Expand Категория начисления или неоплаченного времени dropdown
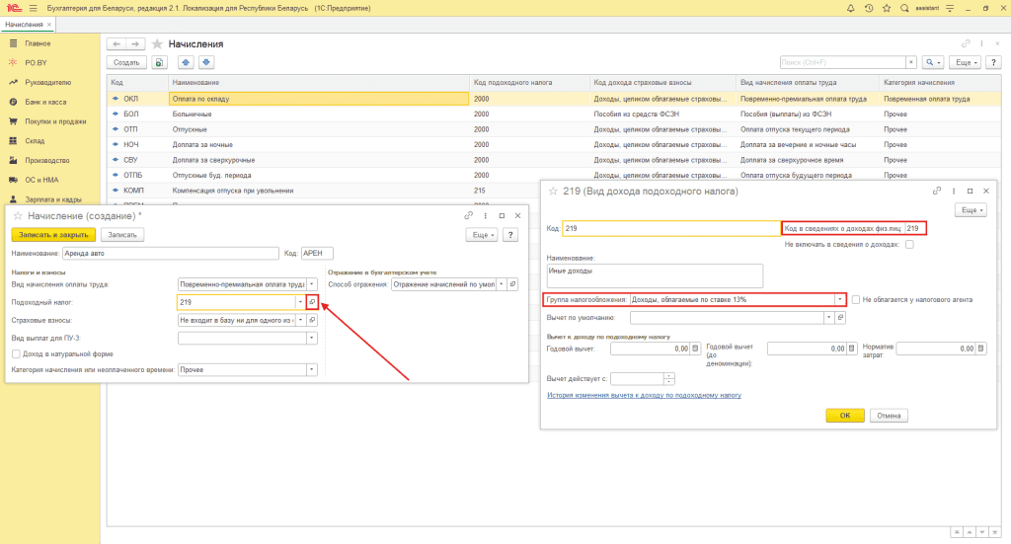1011x544 pixels. pos(312,369)
